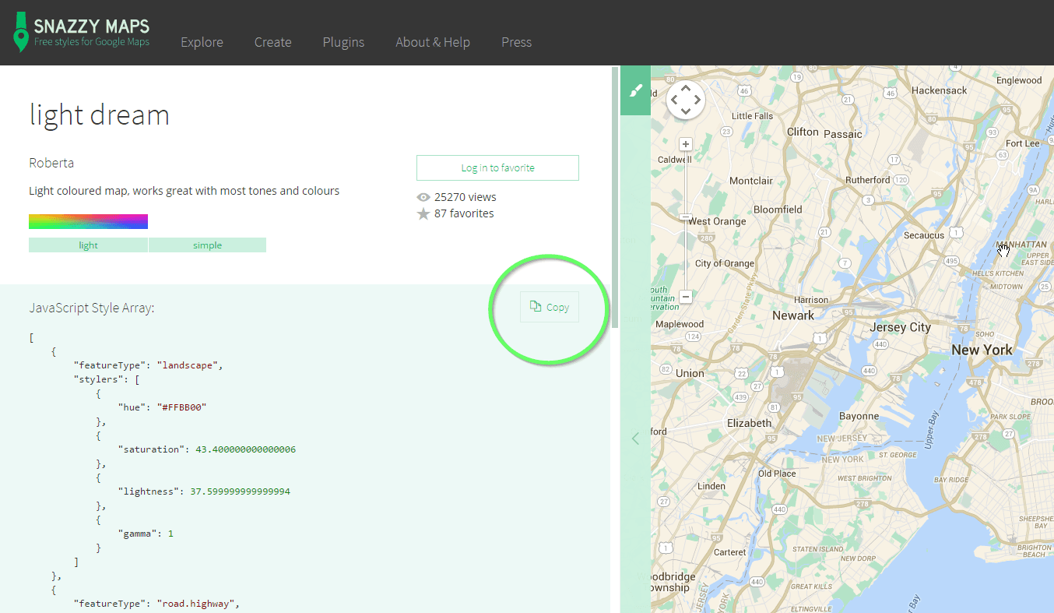This screenshot has width=1054, height=613.
Task: Select the light tag
Action: [88, 245]
